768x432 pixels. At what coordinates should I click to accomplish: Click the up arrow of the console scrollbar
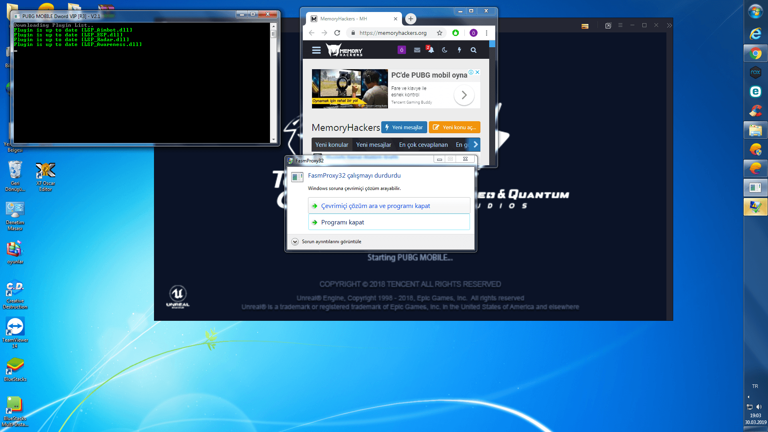tap(274, 26)
